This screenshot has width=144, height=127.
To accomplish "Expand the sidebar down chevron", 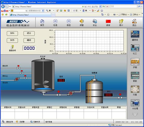I will tap(135, 114).
